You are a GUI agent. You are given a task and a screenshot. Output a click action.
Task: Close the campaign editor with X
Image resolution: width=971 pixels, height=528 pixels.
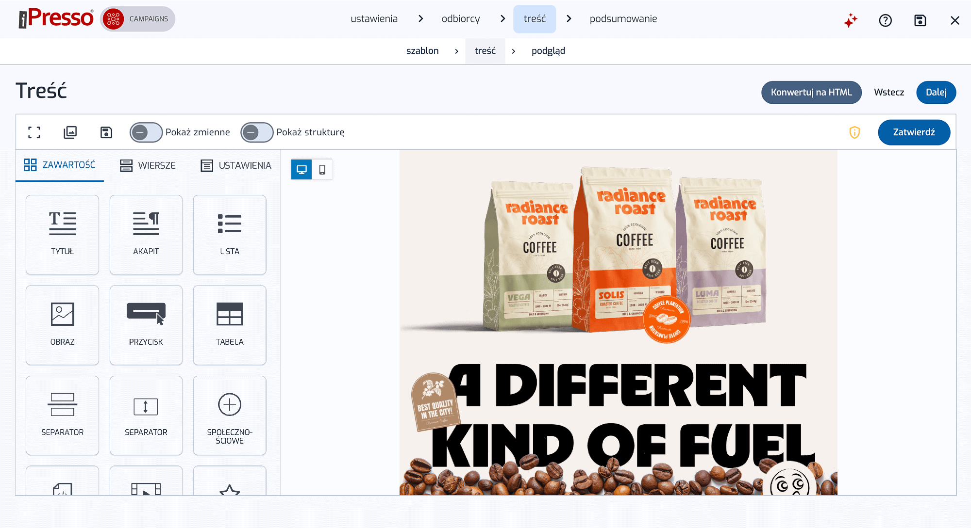tap(955, 20)
